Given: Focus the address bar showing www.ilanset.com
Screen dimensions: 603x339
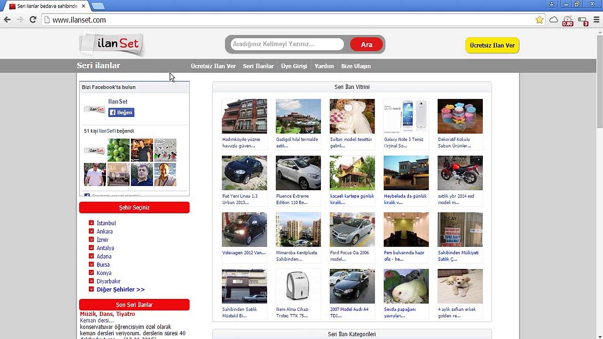Looking at the screenshot, I should pyautogui.click(x=292, y=20).
